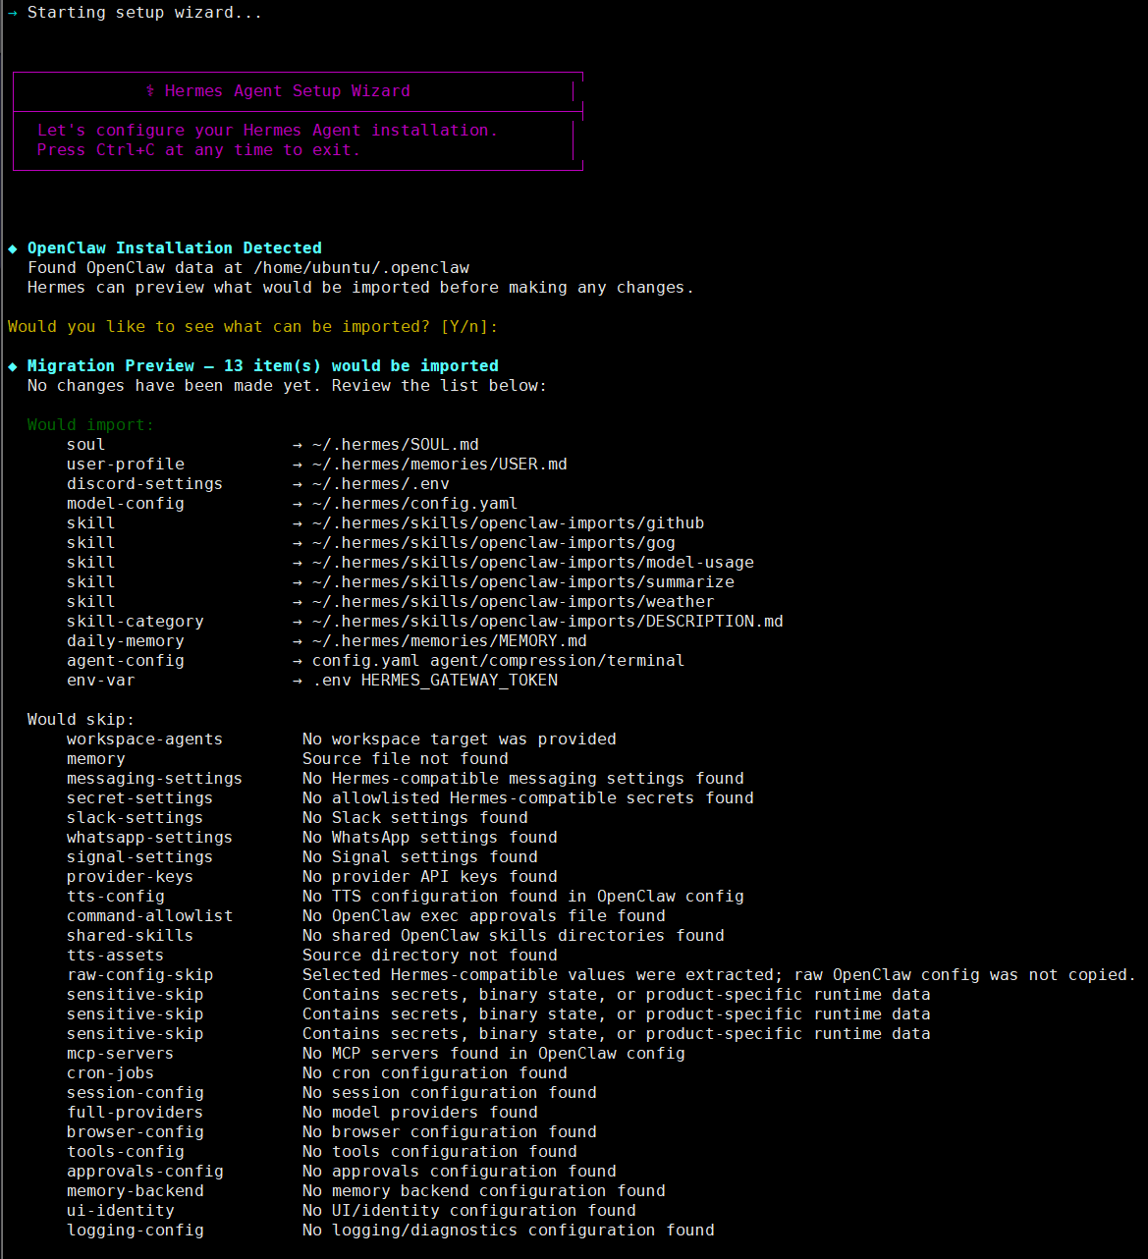Click 'raw OpenClaw config was not copied.' text
Image resolution: width=1148 pixels, height=1259 pixels.
965,974
